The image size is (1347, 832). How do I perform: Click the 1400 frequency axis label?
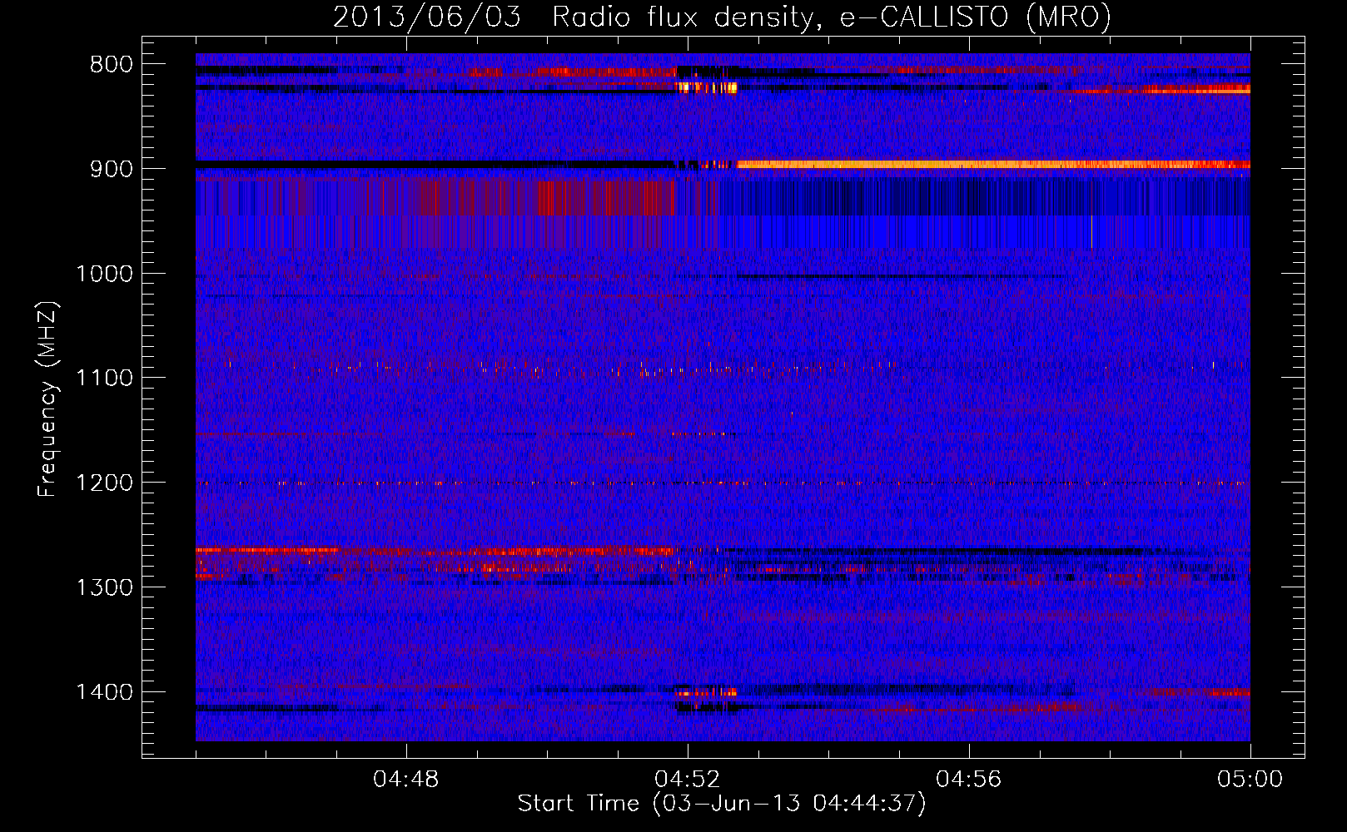tap(104, 692)
